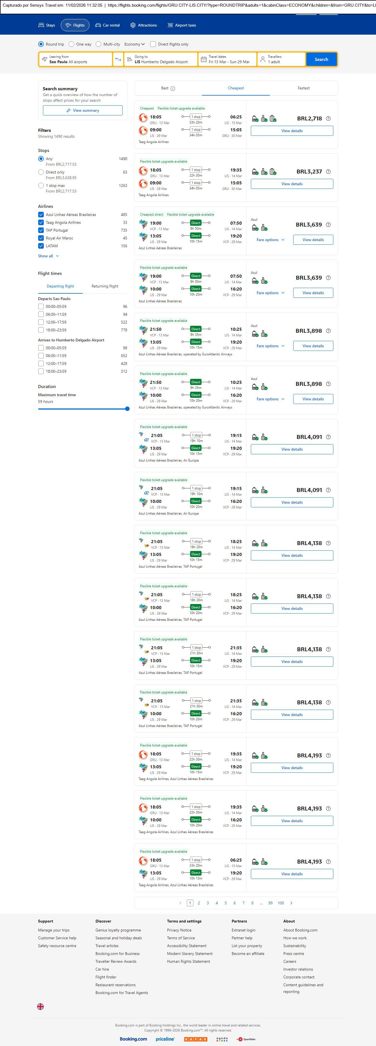
Task: Click the help icon beside BRL2,718 price
Action: point(328,118)
